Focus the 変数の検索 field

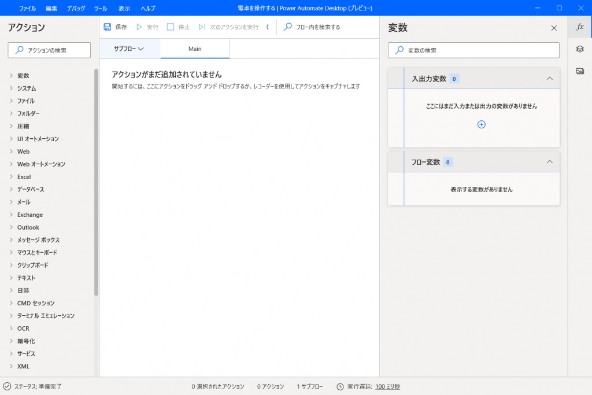click(473, 50)
